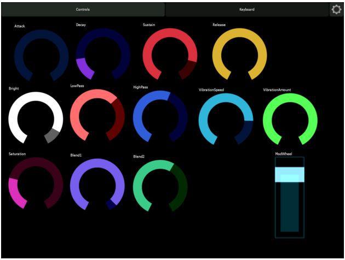Click the blue HighPass knob
345x260 pixels.
click(160, 116)
